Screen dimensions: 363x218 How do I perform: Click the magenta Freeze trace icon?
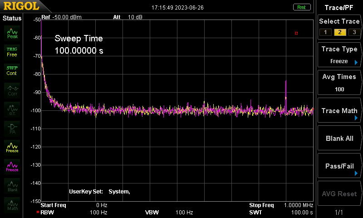point(12,167)
